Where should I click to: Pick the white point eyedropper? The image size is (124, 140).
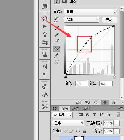(x=57, y=41)
